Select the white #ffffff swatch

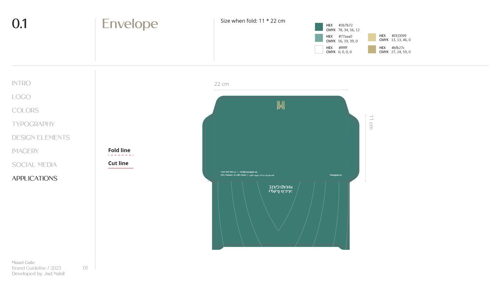319,49
